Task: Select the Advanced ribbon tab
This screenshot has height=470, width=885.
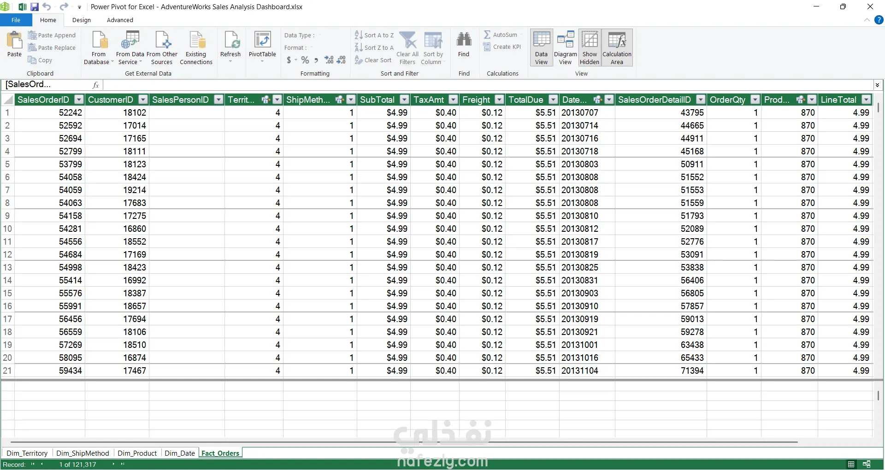Action: pyautogui.click(x=120, y=20)
